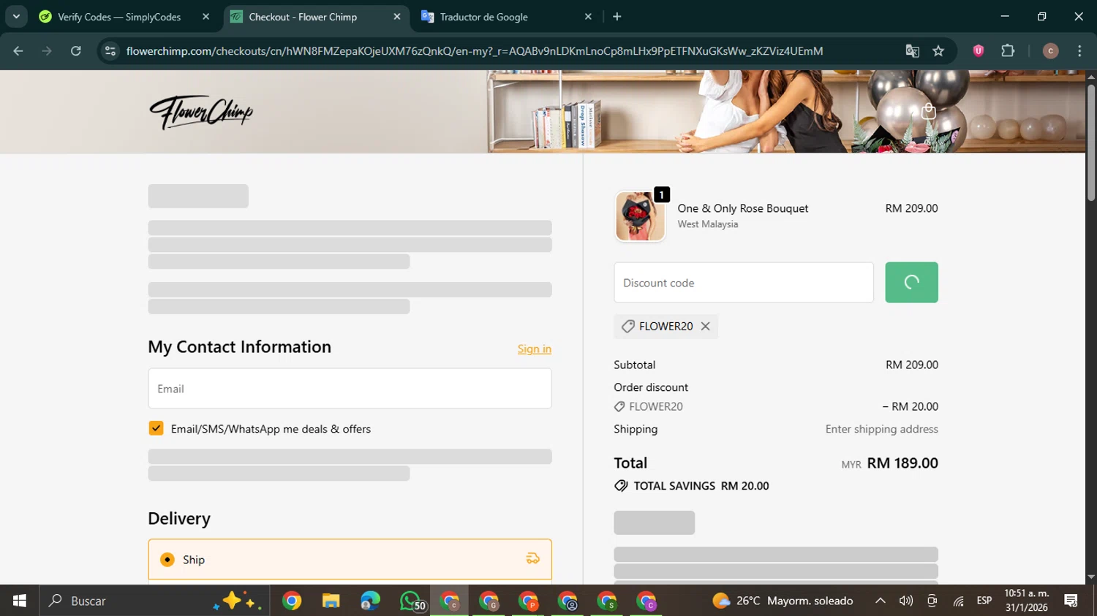Click the FLOWER20 applied tag icon
Viewport: 1097px width, 616px height.
coord(627,327)
